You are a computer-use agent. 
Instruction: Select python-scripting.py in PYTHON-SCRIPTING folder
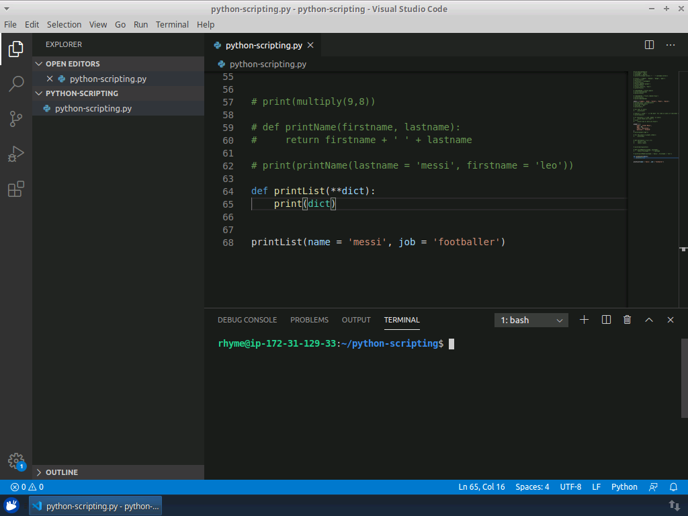click(x=93, y=108)
